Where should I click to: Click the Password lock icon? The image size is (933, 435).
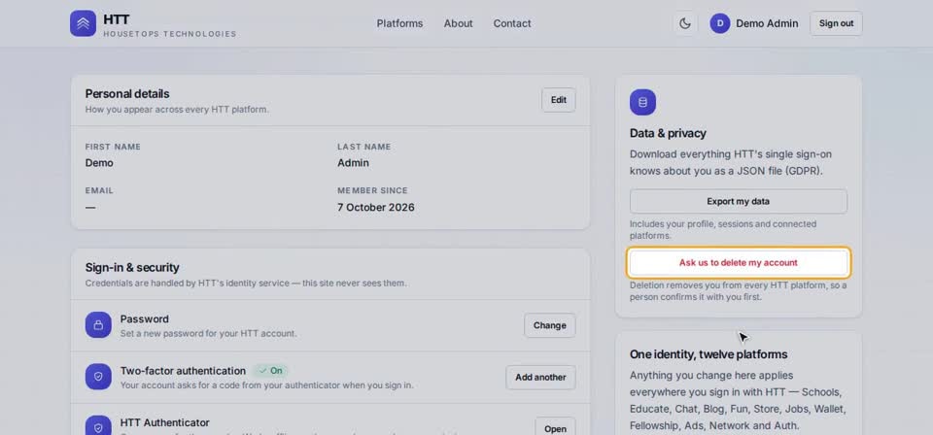[98, 325]
